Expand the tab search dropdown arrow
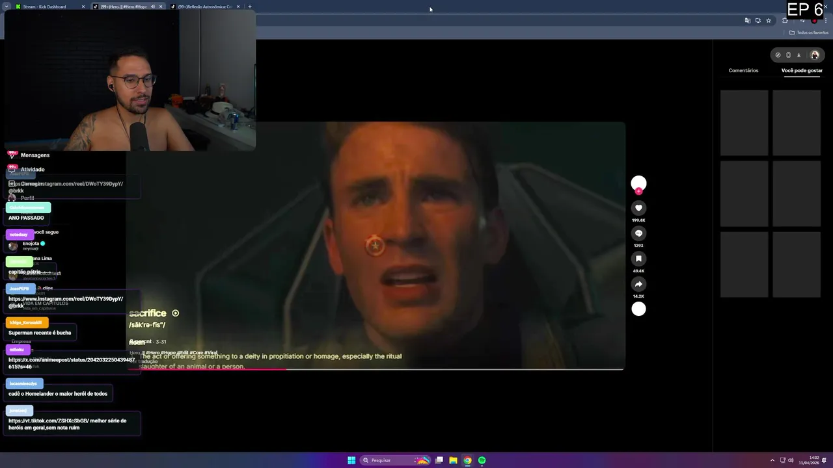Viewport: 833px width, 468px height. coord(7,6)
